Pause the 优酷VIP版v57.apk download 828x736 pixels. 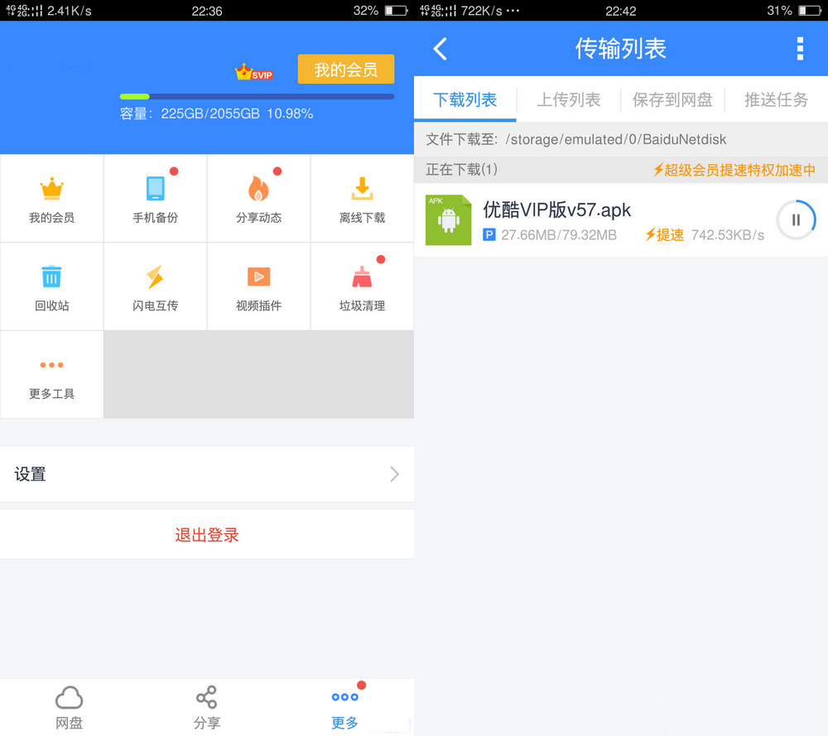click(796, 219)
